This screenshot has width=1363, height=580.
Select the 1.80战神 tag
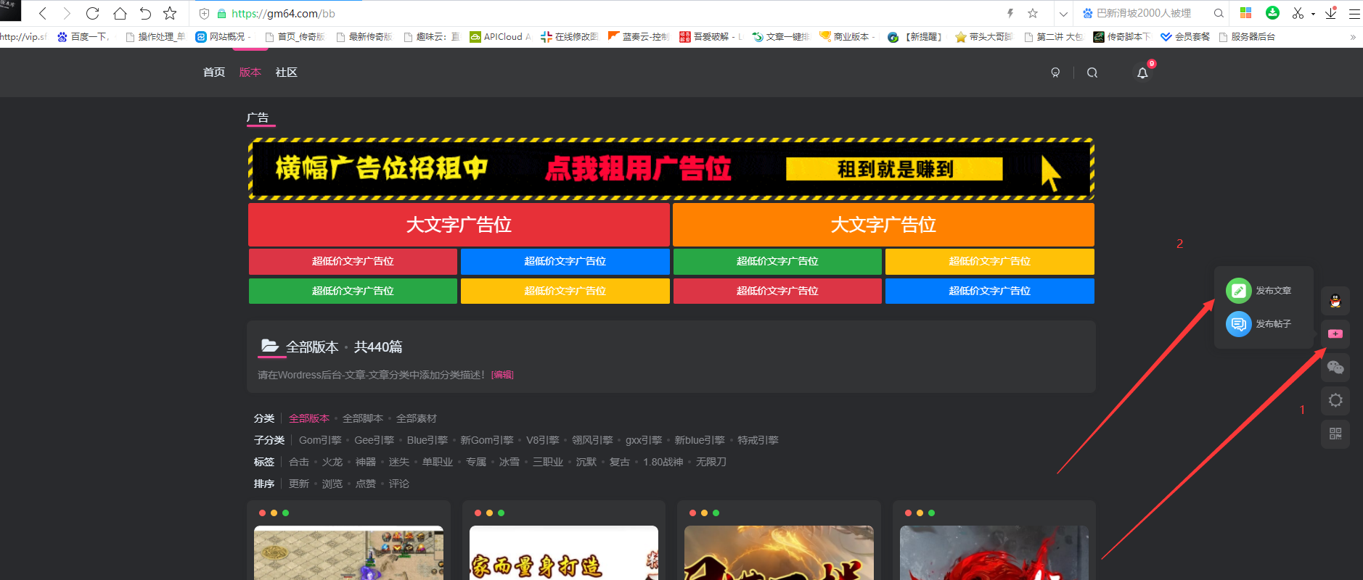pos(663,462)
